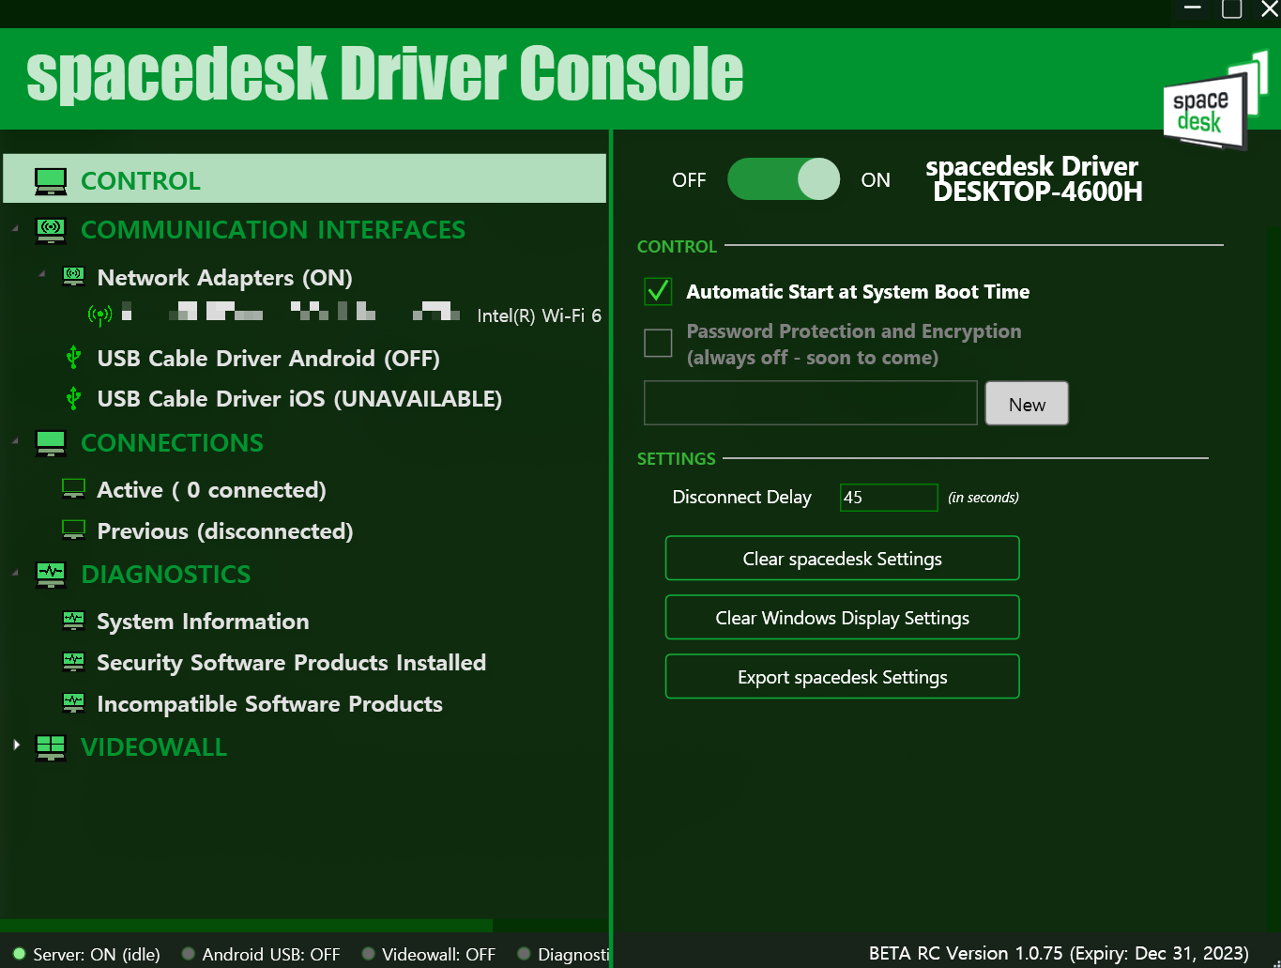Click the Wi-Fi antenna adapter icon

click(99, 315)
